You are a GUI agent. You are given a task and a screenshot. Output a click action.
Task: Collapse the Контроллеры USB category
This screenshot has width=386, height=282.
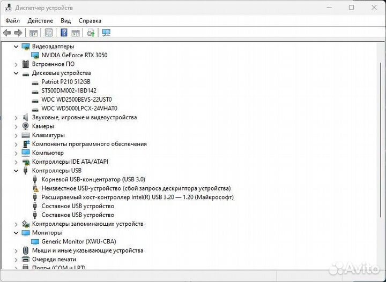point(16,171)
